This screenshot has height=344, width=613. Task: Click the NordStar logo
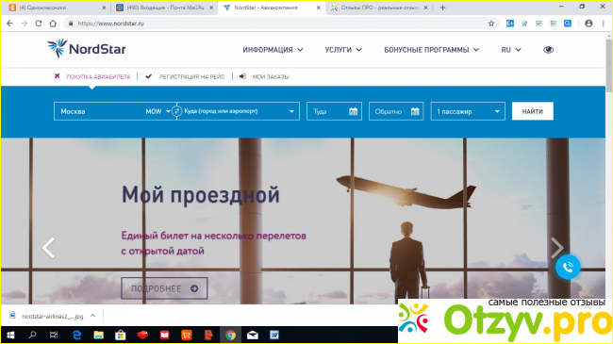click(x=87, y=49)
